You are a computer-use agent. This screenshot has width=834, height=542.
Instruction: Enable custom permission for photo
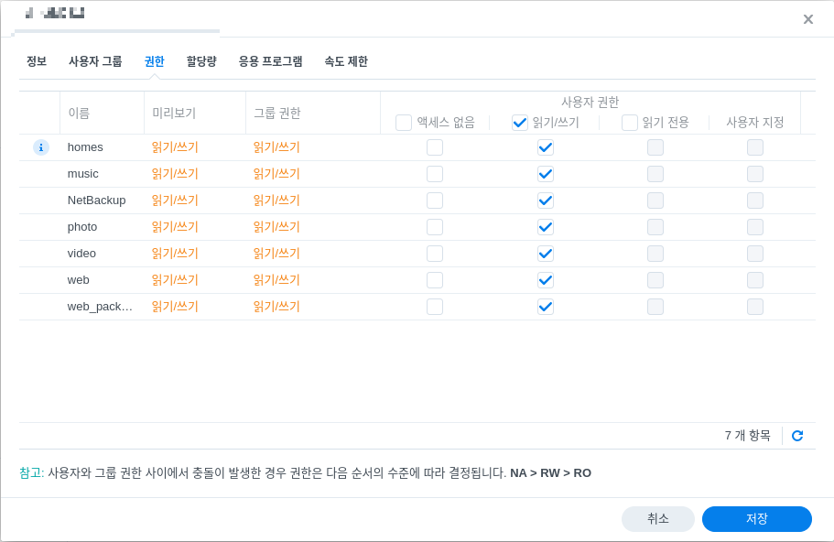(x=755, y=227)
